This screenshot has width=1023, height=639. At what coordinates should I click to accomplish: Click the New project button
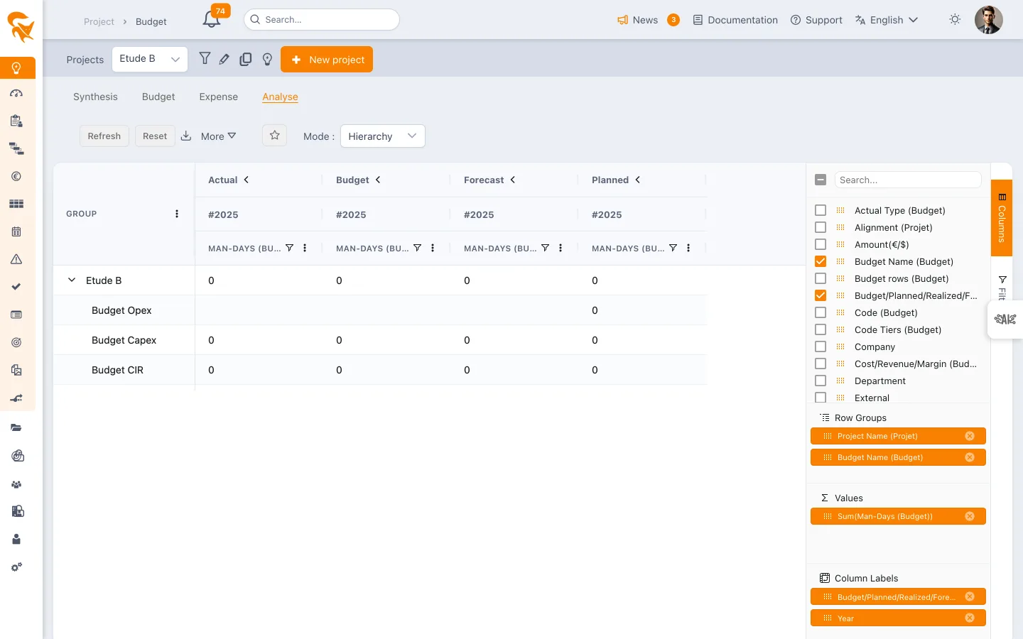tap(327, 60)
